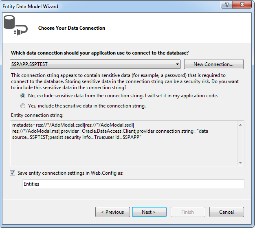Click the dropdown arrow of connection combo box

(178, 64)
